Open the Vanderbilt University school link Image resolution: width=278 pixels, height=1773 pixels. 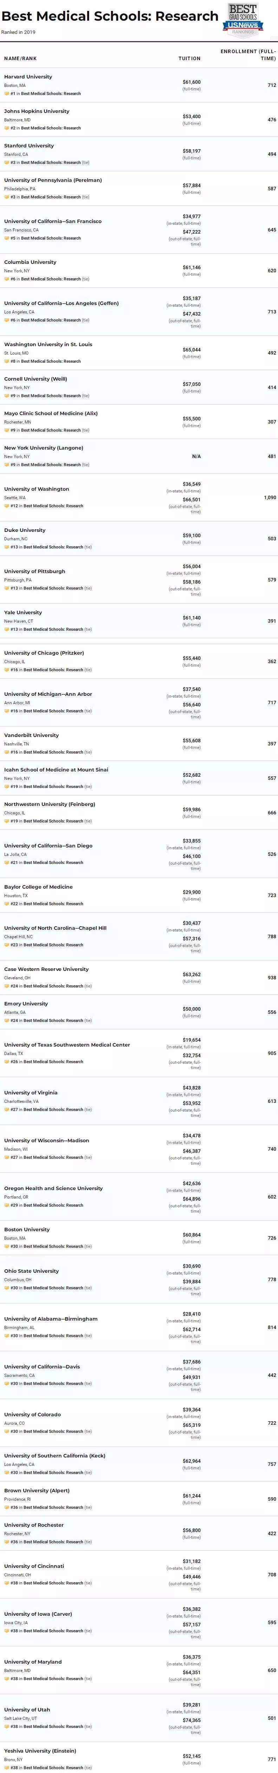[32, 735]
